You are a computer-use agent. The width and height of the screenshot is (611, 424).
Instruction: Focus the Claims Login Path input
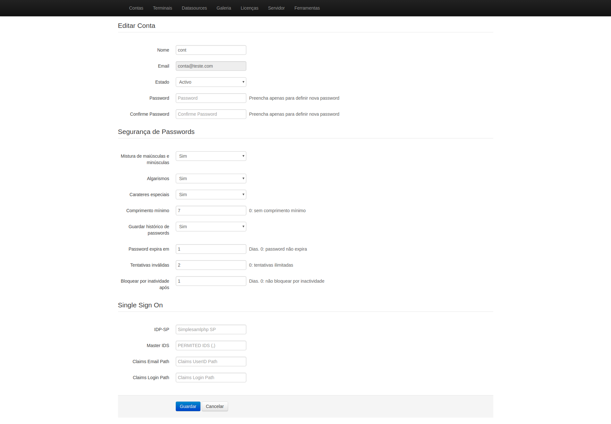tap(211, 378)
